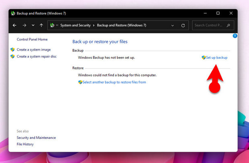Refresh the Backup and Restore page
Viewport: 249px width, 163px height.
click(183, 25)
